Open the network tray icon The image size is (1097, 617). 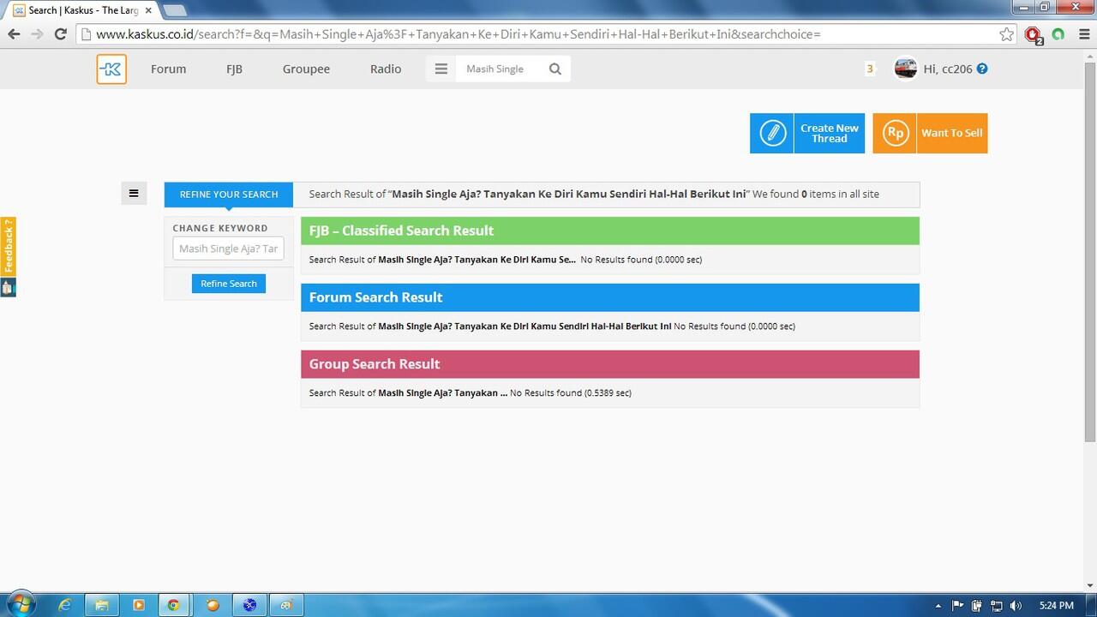pos(997,606)
